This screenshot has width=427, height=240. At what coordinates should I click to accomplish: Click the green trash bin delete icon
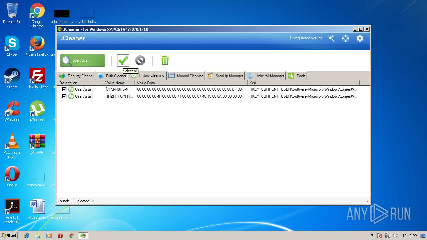[165, 60]
